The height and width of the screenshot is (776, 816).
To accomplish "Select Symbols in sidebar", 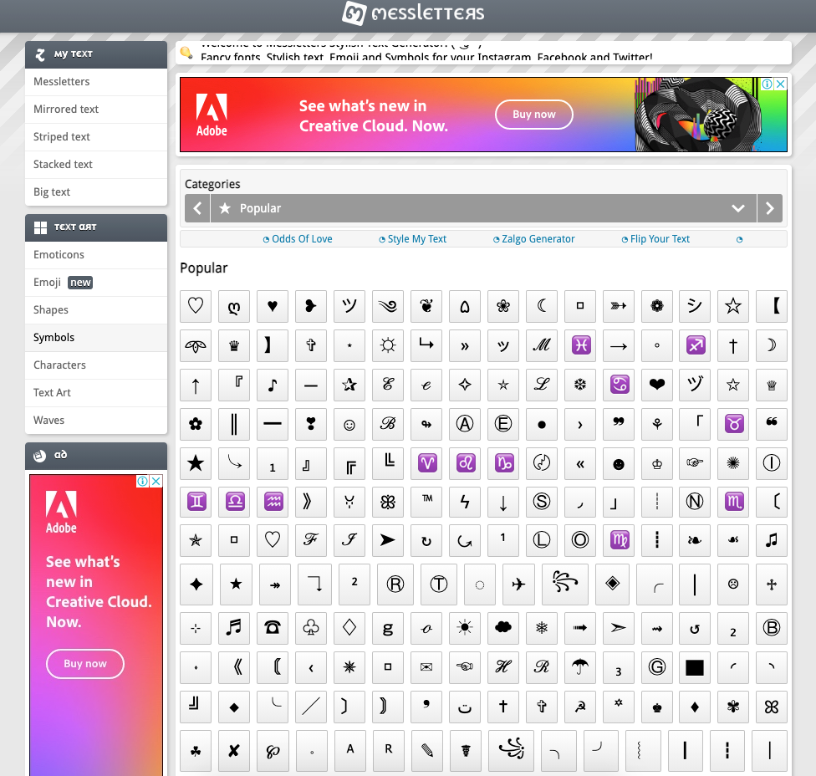I will [96, 337].
